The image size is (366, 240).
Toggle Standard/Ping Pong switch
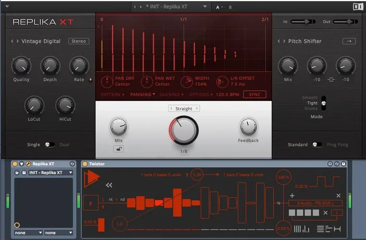click(317, 144)
